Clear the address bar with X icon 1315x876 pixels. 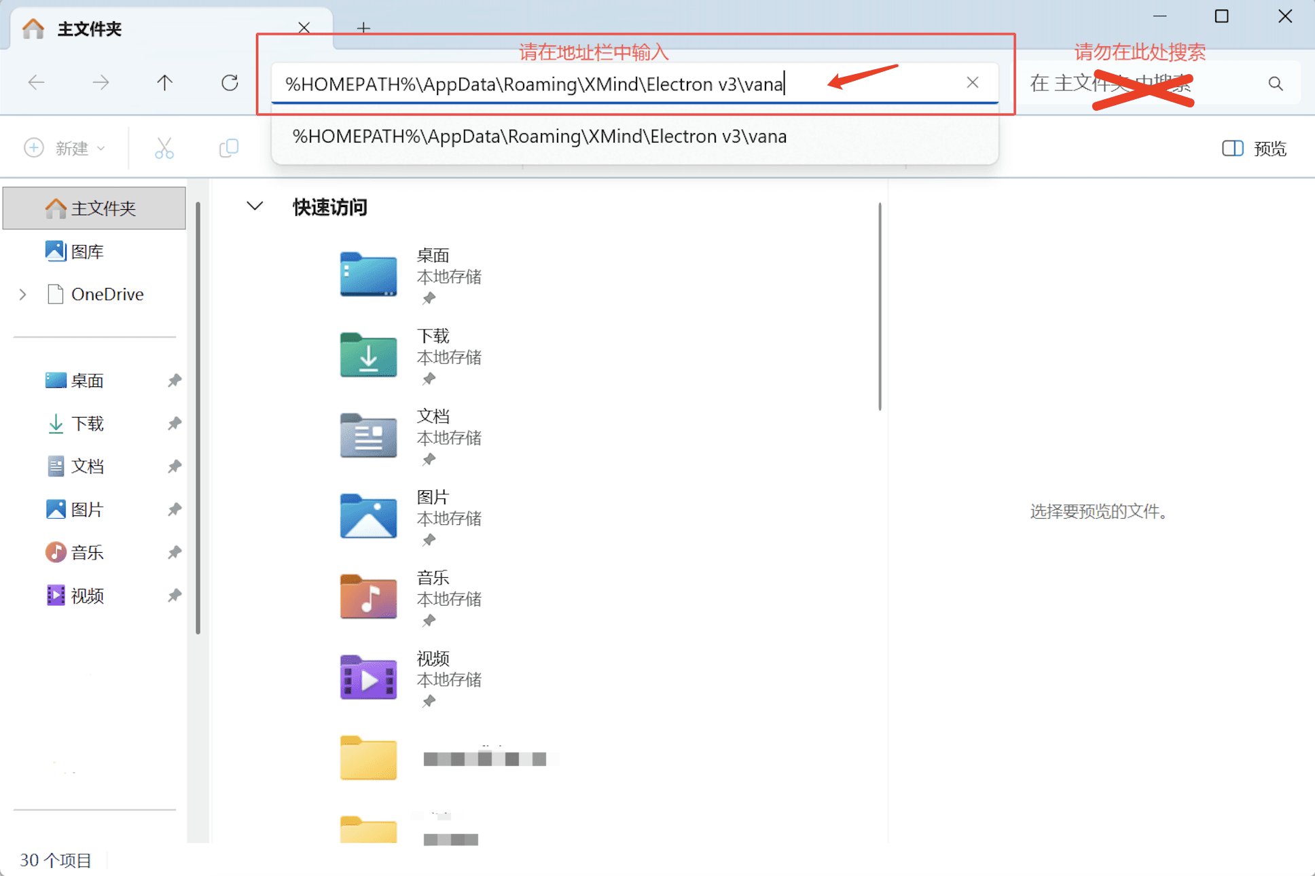click(x=972, y=83)
